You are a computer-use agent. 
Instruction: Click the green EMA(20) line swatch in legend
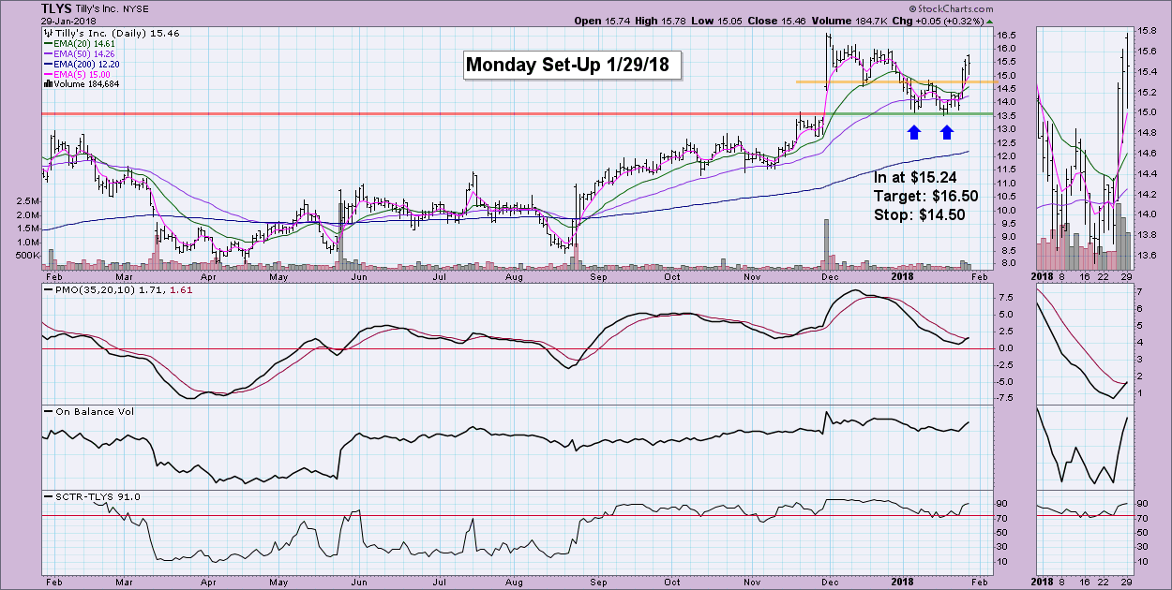[47, 43]
